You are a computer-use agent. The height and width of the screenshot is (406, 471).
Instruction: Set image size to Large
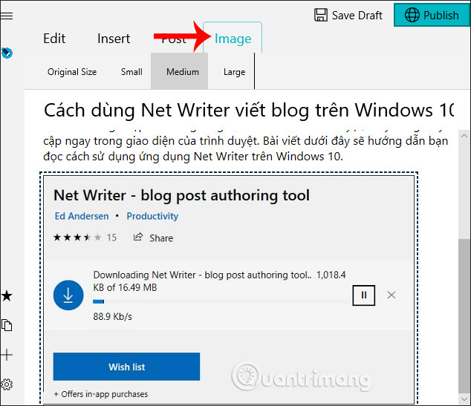click(234, 72)
